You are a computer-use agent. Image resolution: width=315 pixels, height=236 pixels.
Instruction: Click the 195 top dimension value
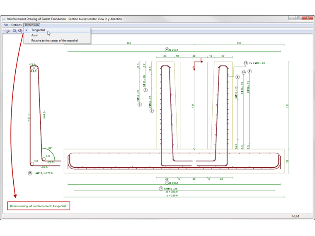pyautogui.click(x=129, y=43)
